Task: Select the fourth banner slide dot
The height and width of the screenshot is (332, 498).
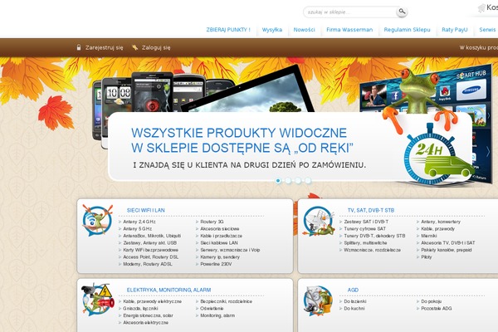Action: (x=308, y=180)
